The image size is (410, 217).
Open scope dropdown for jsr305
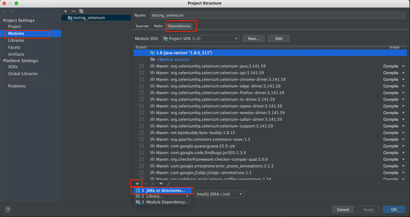403,153
